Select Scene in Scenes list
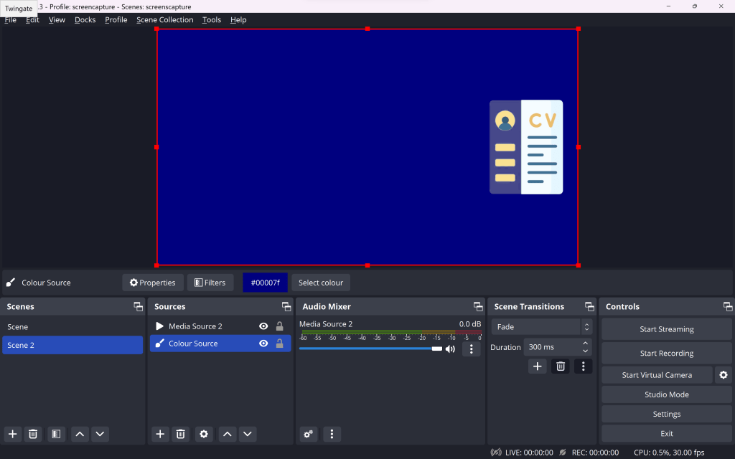 pos(72,327)
